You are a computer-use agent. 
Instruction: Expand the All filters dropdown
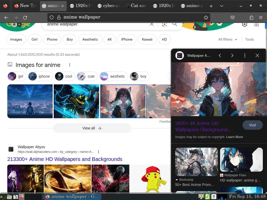tap(228, 40)
